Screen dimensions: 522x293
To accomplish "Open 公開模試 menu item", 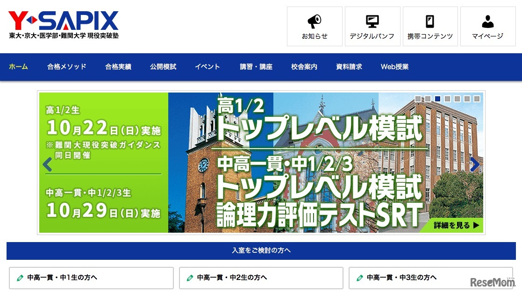I will click(x=163, y=66).
